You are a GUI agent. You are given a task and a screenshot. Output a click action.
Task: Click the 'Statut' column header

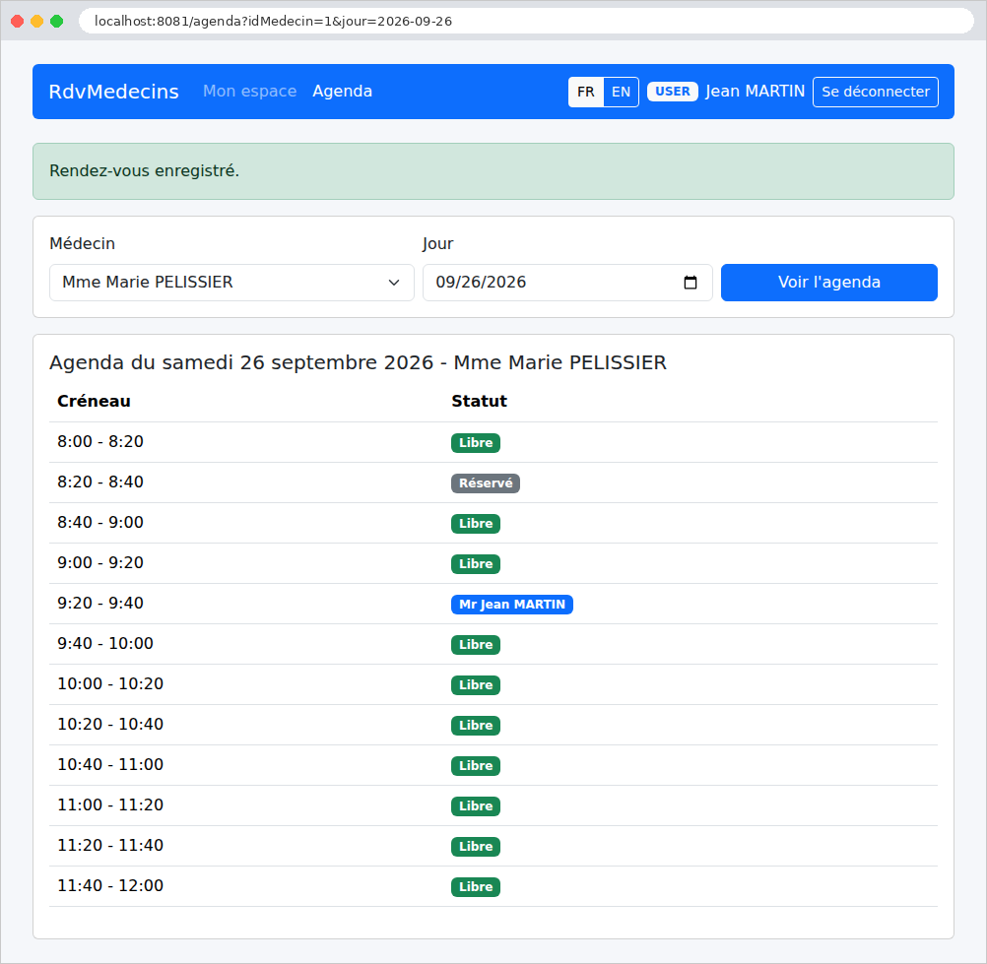tap(479, 402)
